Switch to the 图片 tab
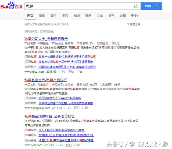Viewport: 172px width, 149px height. click(53, 16)
